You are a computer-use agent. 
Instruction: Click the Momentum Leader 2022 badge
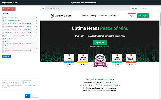click(131, 60)
